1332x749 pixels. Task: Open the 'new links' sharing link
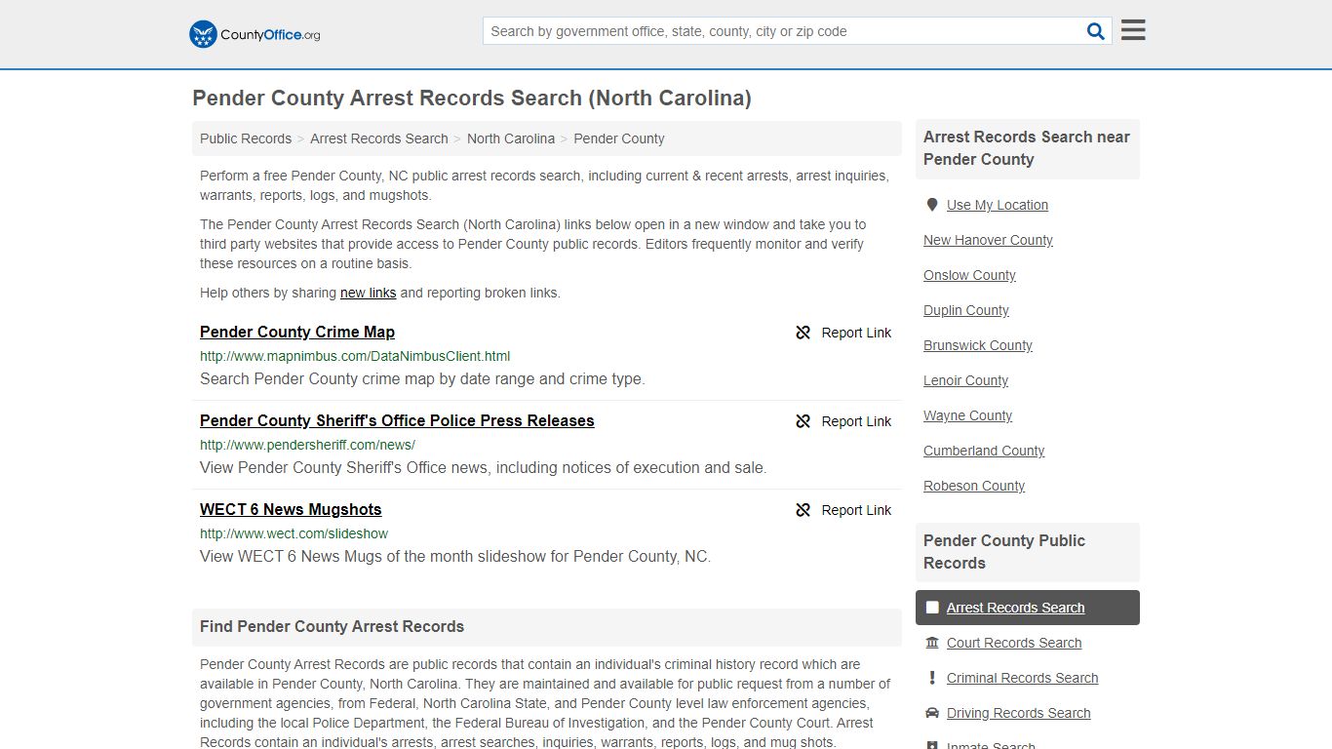[368, 293]
